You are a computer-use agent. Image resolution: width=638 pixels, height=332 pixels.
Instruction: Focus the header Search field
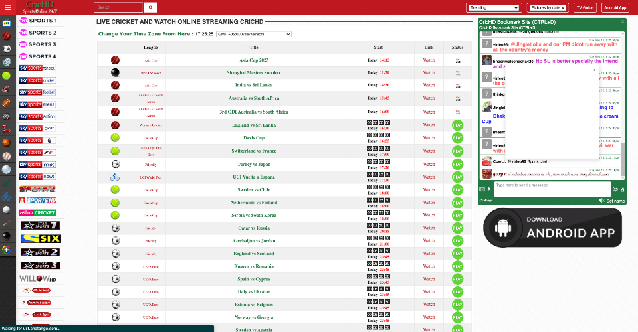pos(118,7)
